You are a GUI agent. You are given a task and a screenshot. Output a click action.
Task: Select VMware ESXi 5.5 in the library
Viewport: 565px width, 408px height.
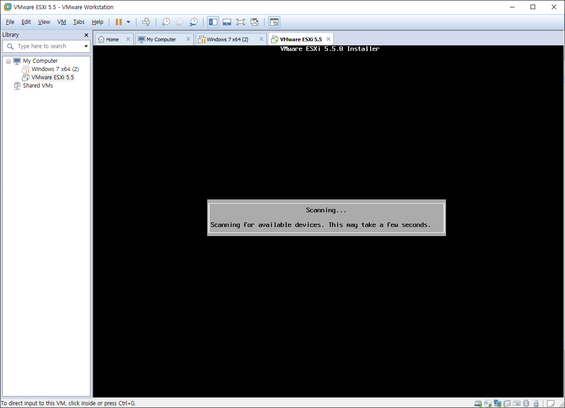tap(52, 77)
